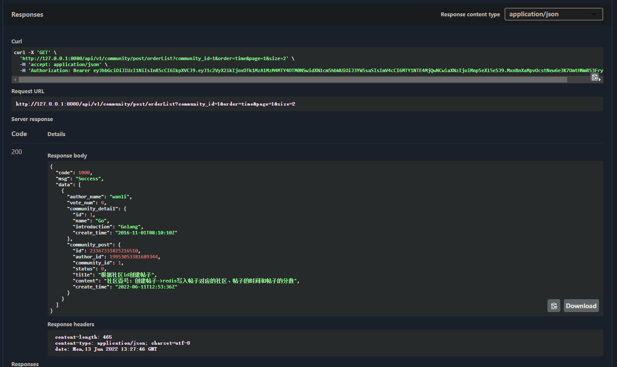This screenshot has width=617, height=367.
Task: Click the Authorization Bearer token line
Action: [x=311, y=70]
